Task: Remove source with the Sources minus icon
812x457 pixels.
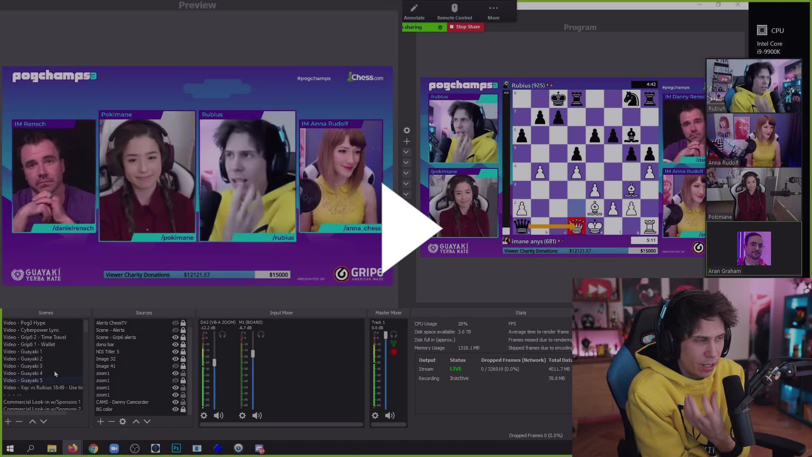Action: pyautogui.click(x=111, y=421)
